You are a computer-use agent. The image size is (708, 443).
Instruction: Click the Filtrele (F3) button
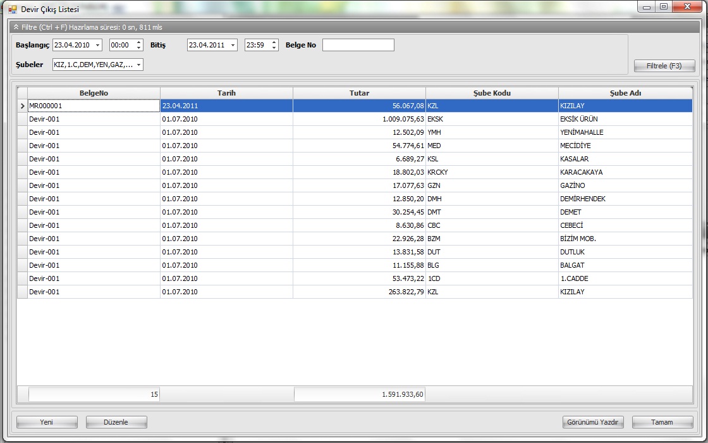click(664, 66)
